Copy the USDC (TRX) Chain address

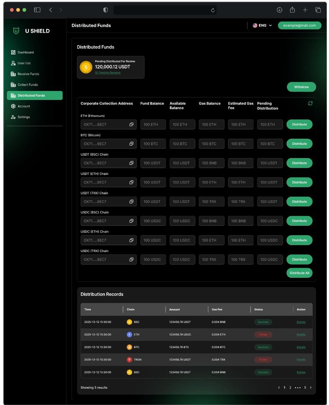[x=131, y=259]
